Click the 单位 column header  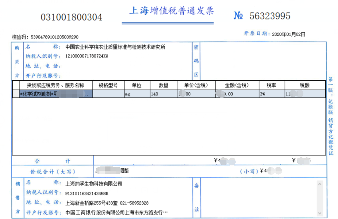[x=137, y=85]
